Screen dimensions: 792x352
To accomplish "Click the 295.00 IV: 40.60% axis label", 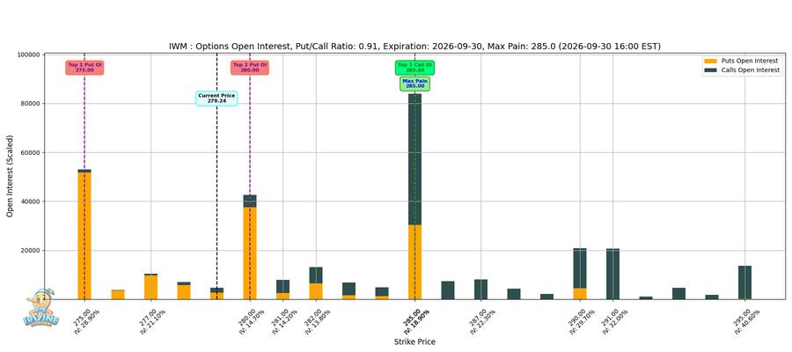I will pos(748,320).
